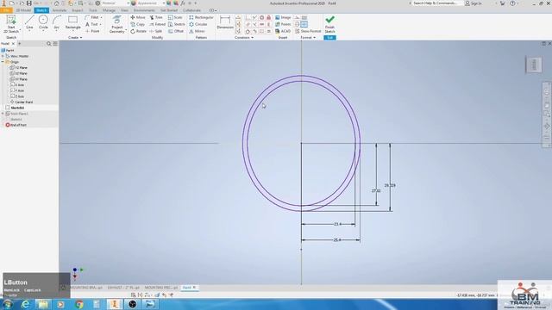Select the Copy tool
The width and height of the screenshot is (552, 310).
point(138,24)
